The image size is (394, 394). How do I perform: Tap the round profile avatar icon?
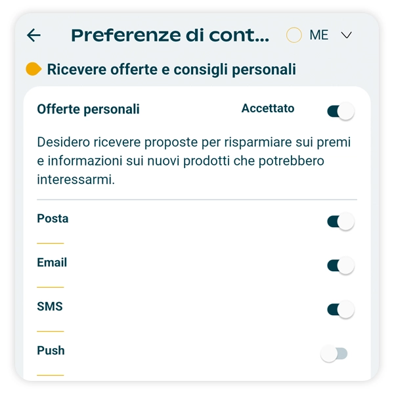coord(294,35)
